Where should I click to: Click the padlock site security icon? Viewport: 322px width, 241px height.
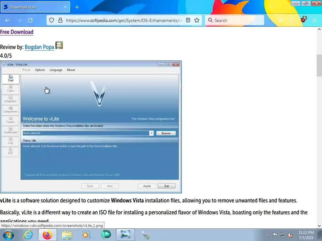coord(60,20)
